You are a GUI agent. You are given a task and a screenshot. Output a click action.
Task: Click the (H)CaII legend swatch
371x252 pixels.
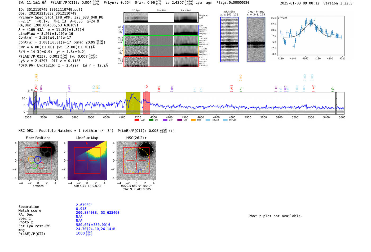225,120
